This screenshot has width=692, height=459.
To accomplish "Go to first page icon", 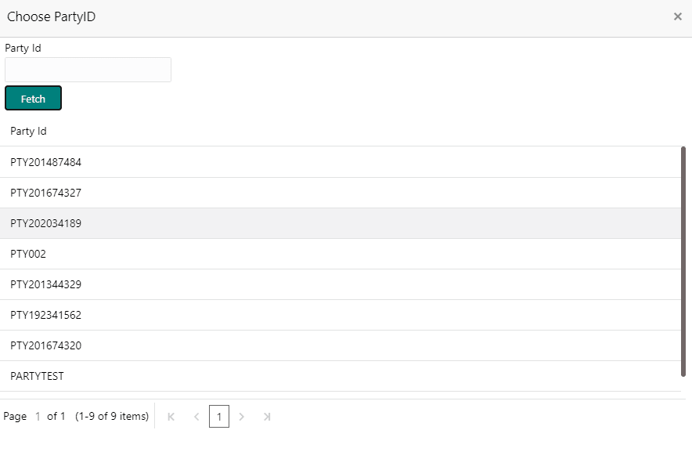I will 171,417.
